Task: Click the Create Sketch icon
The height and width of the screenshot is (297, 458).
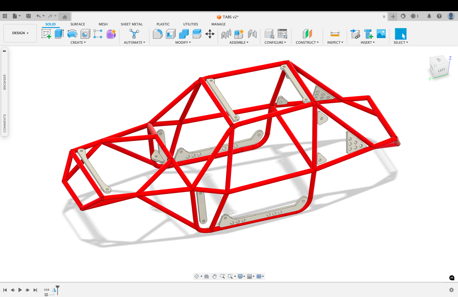Action: [46, 34]
